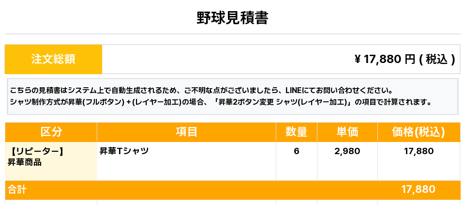Select the quoted 昇華2ボタン変更 シャツ(レイヤー加工) text
This screenshot has width=465, height=205.
click(x=284, y=102)
